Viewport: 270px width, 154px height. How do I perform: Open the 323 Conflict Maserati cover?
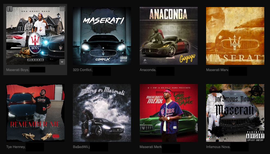click(x=102, y=36)
